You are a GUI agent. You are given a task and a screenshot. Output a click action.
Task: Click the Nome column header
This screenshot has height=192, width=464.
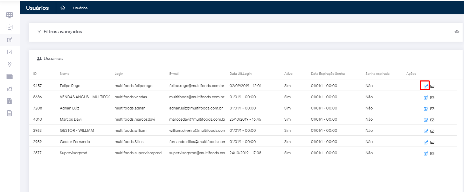[x=64, y=74]
